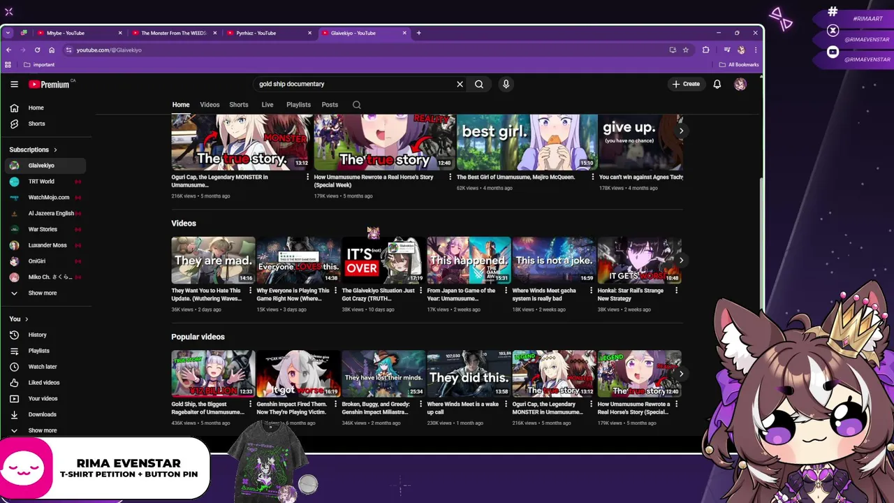Open the They did this video thumbnail
This screenshot has height=503, width=894.
468,374
